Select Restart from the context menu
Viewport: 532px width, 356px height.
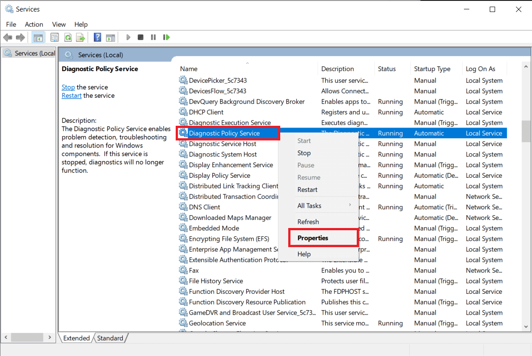307,190
